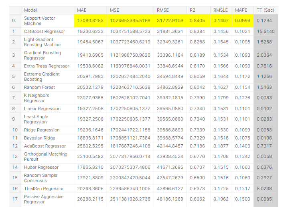Select the Huber Regressor row label
The height and width of the screenshot is (207, 294).
pyautogui.click(x=41, y=167)
